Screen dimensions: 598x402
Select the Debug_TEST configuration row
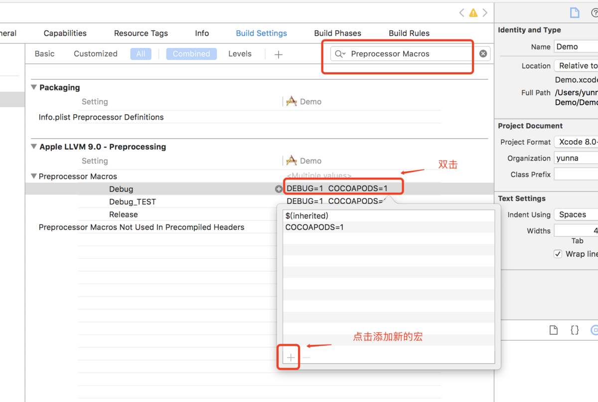click(133, 202)
